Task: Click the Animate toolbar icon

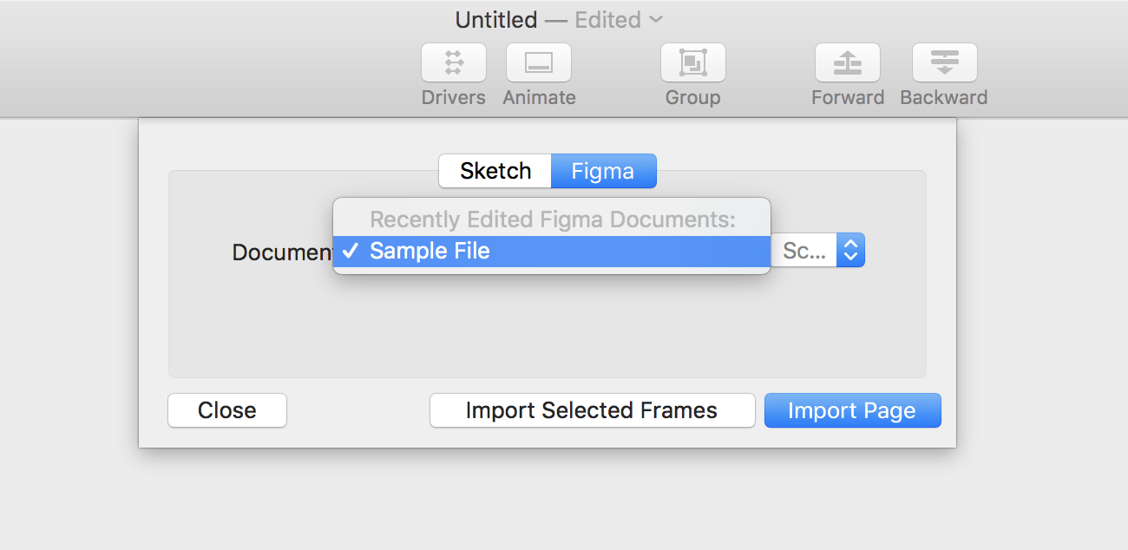Action: pyautogui.click(x=538, y=62)
